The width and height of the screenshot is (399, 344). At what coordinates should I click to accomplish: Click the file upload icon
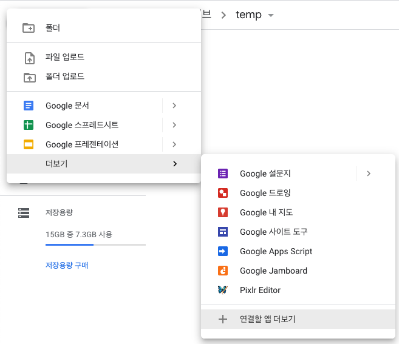pyautogui.click(x=30, y=58)
